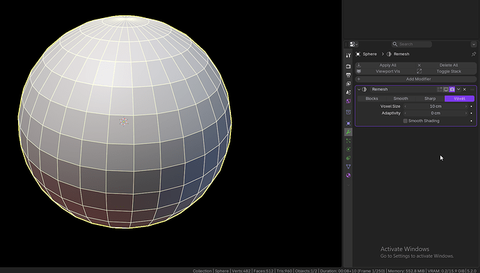
Task: Click the Sphere object icon in breadcrumb
Action: tap(358, 54)
